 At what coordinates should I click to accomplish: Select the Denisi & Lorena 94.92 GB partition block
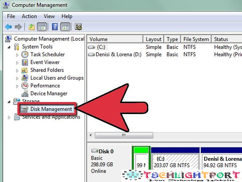tap(221, 158)
